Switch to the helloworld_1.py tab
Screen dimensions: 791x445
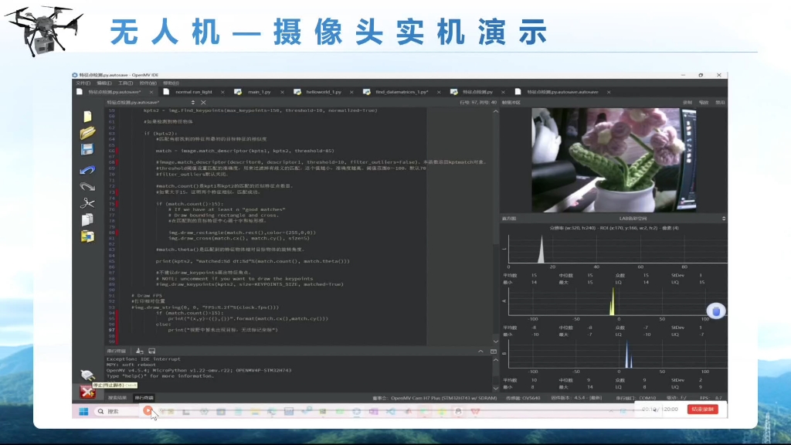click(323, 92)
